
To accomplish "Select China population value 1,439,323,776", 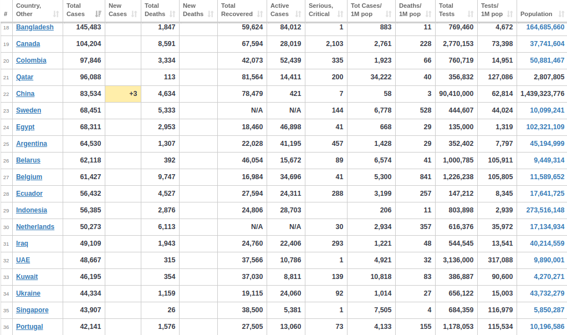I will coord(543,94).
